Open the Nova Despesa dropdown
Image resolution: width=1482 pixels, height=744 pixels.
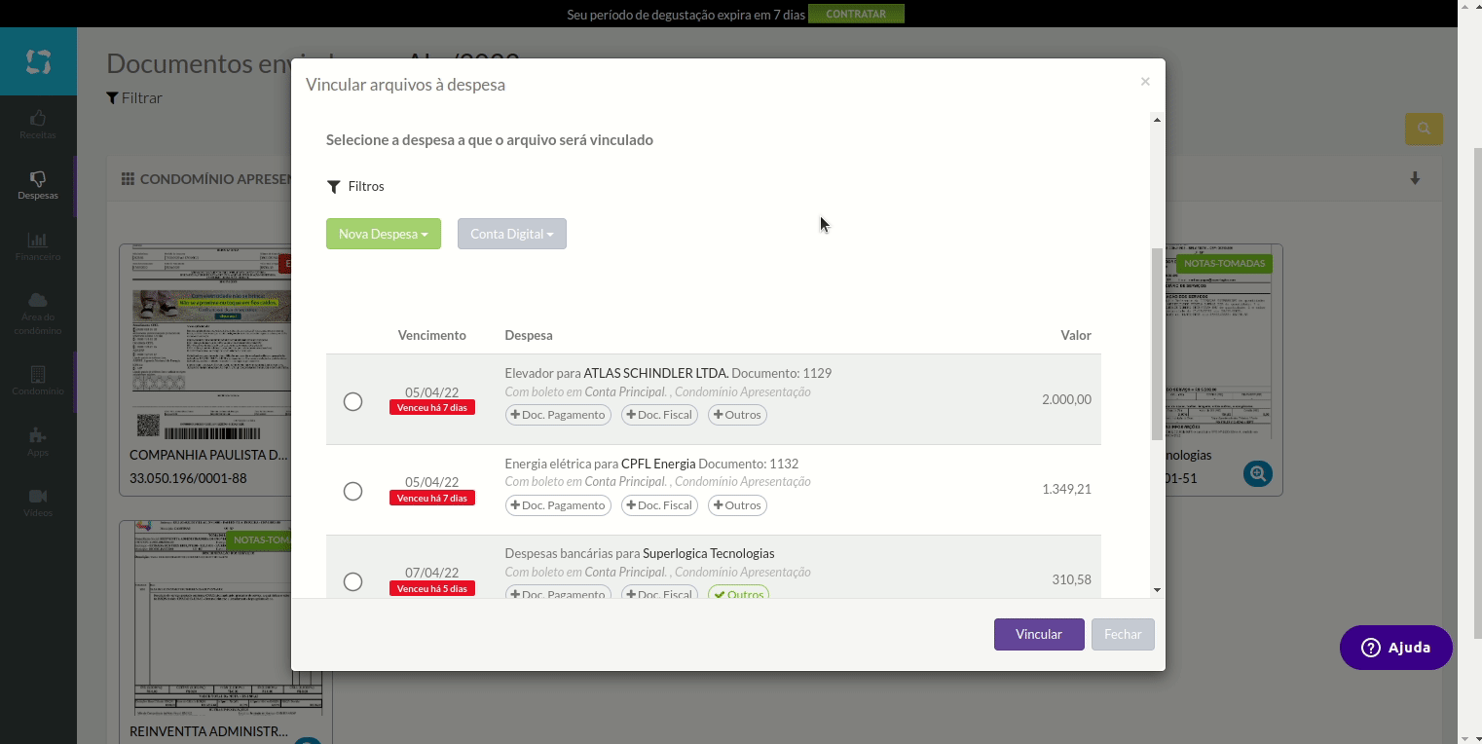click(x=384, y=234)
